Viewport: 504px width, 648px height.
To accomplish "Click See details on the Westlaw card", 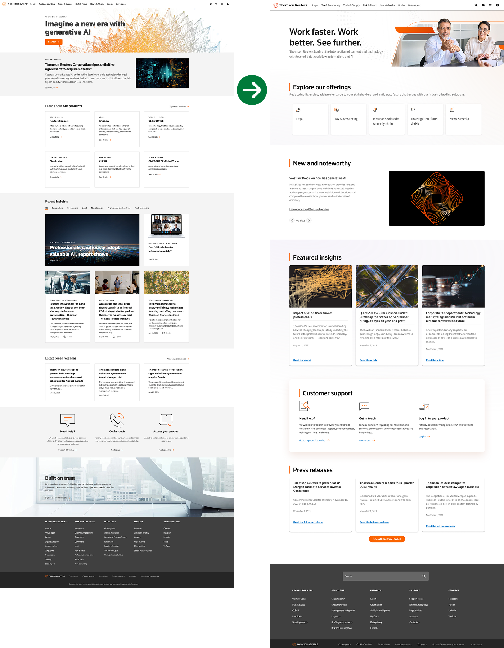I will coord(105,140).
